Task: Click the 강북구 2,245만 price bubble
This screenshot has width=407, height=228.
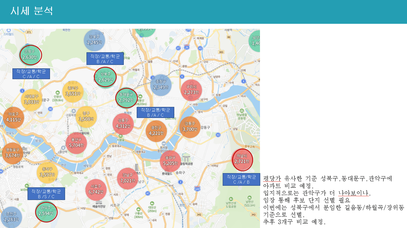Action: coord(94,40)
